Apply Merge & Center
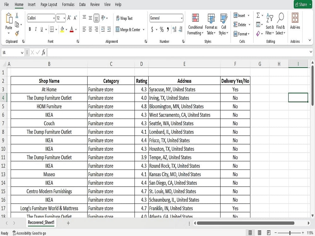Screen dimensions: 315x236 tap(128, 30)
